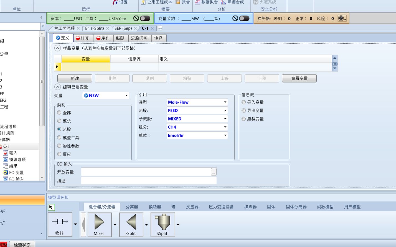The width and height of the screenshot is (396, 247).
Task: Choose 导出变量 information flow option
Action: (243, 110)
